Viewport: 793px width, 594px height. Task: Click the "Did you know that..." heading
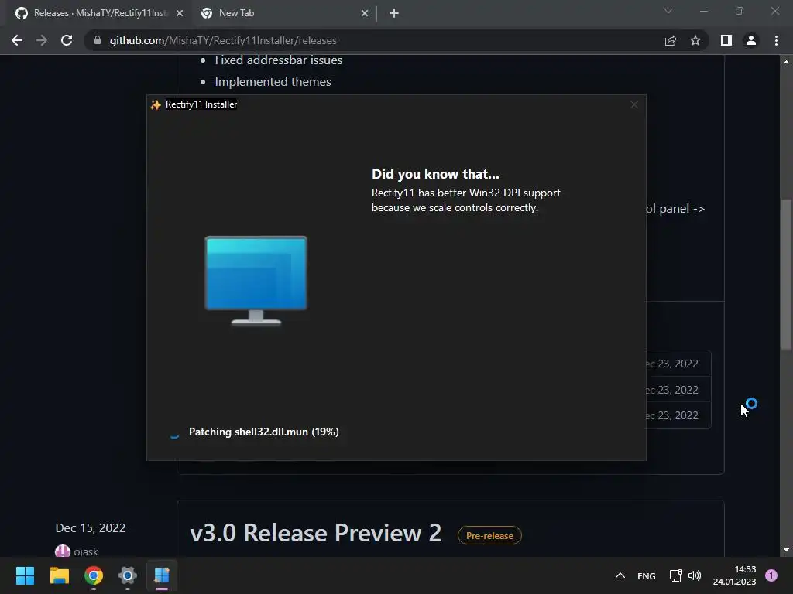435,174
